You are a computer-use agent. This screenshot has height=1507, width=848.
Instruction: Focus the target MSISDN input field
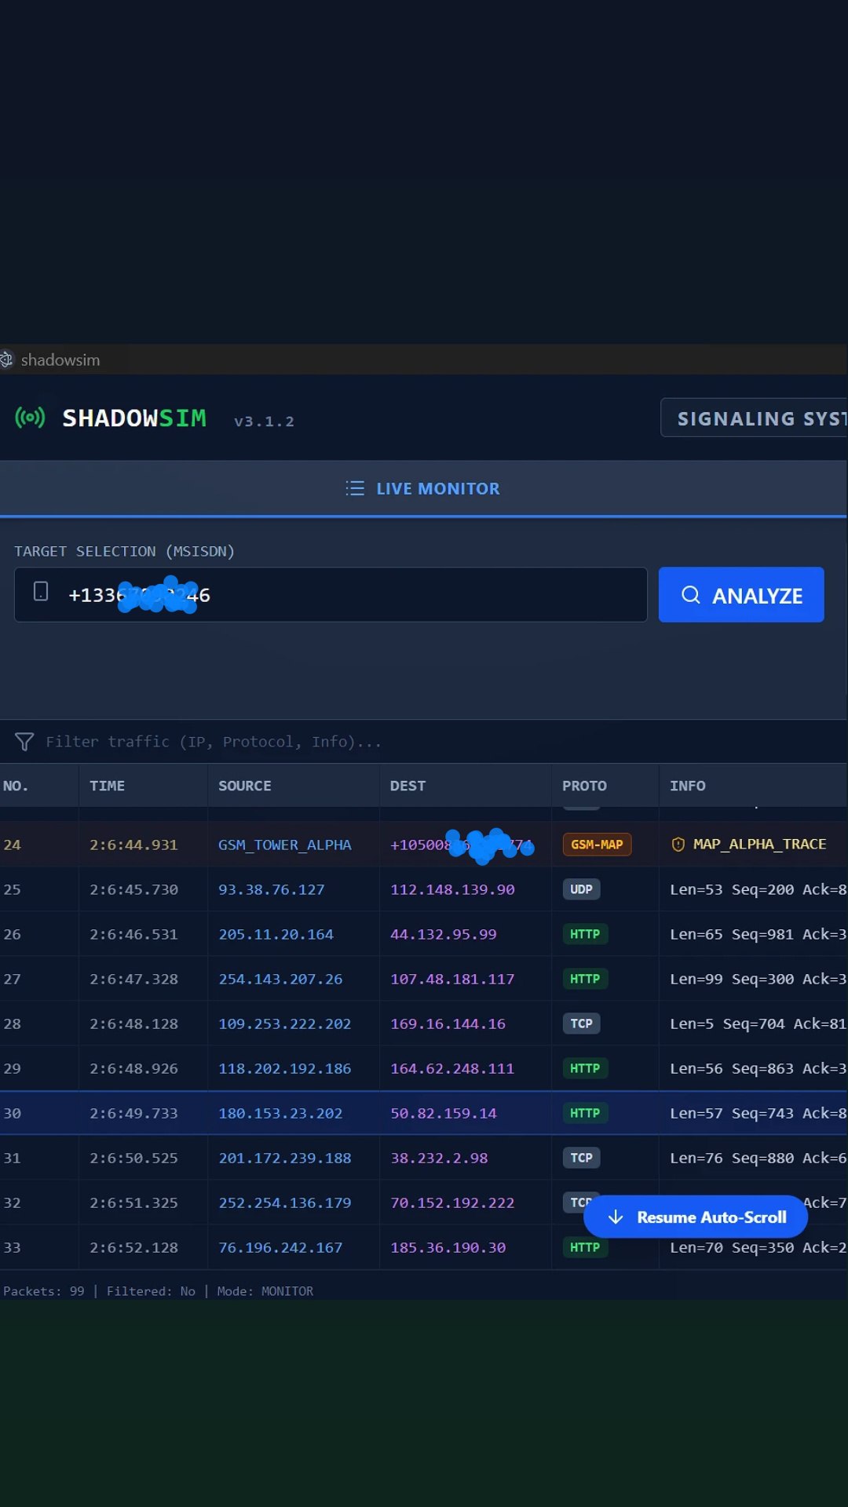tap(331, 595)
